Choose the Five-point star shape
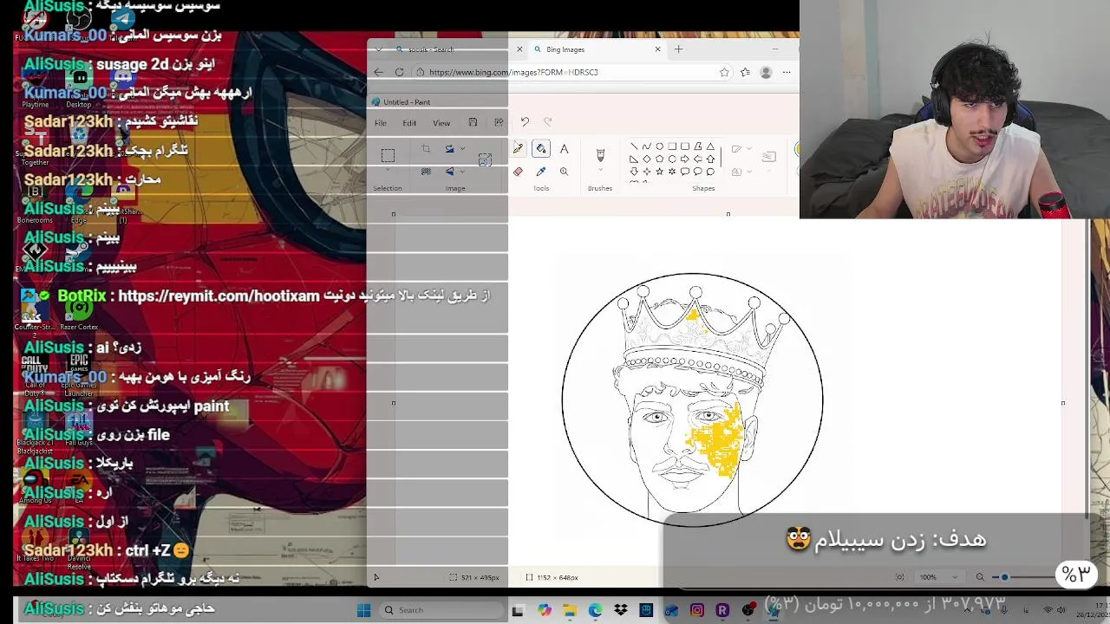The image size is (1110, 624). [x=659, y=172]
